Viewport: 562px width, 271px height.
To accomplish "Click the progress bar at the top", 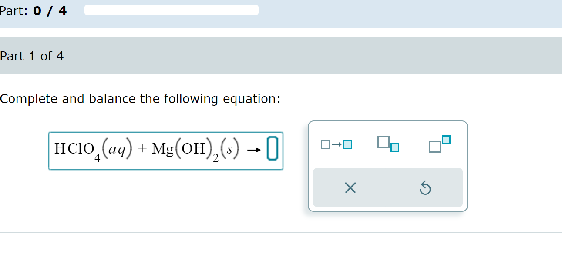I will [x=171, y=9].
